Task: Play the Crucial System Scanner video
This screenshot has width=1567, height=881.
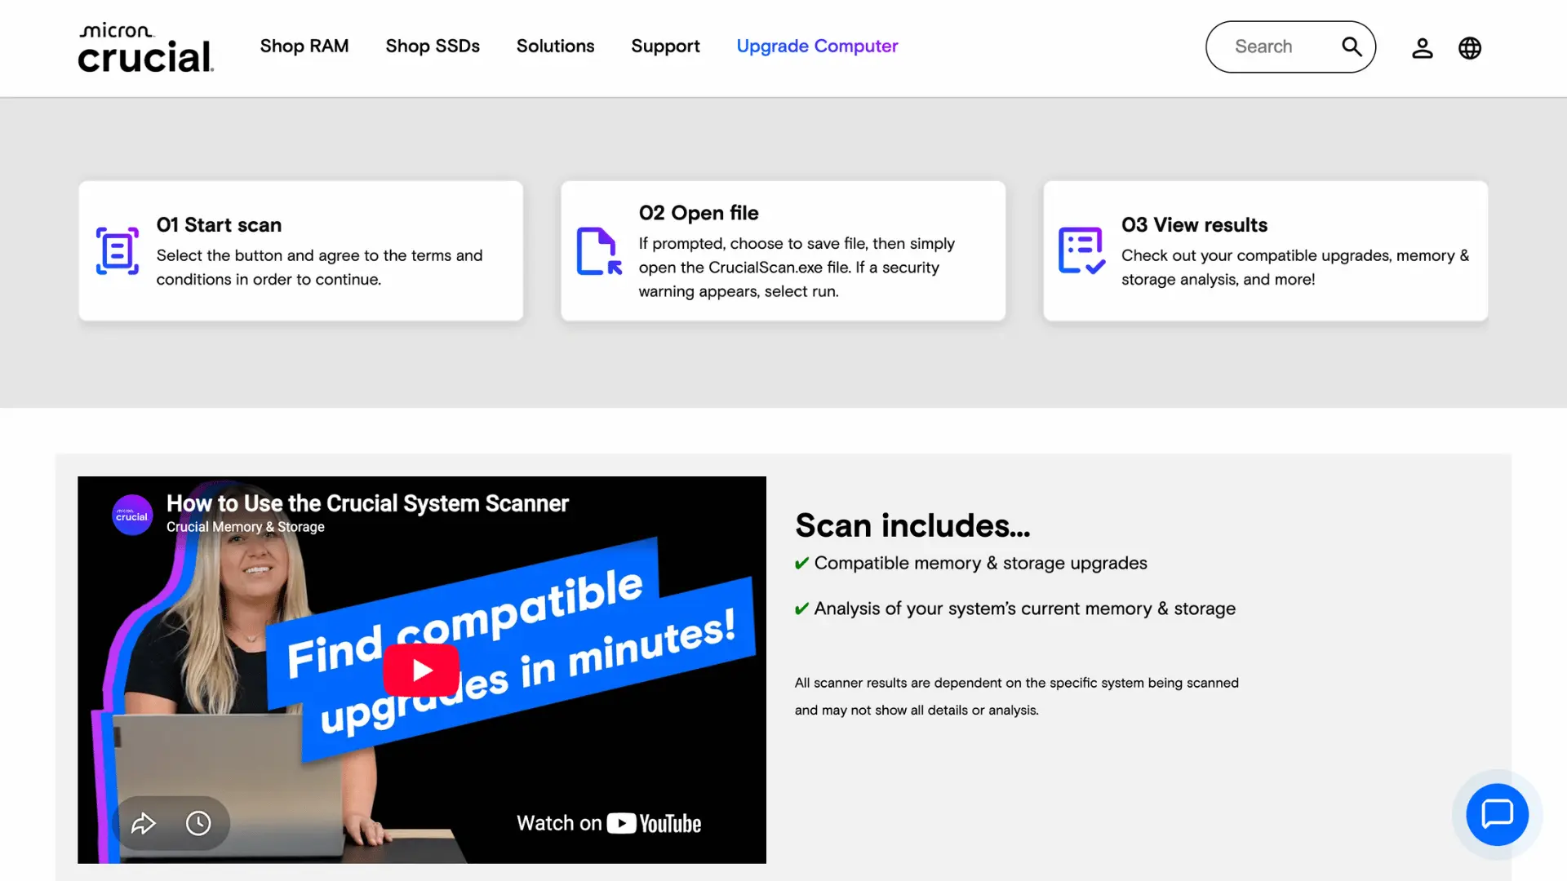Action: (x=421, y=670)
